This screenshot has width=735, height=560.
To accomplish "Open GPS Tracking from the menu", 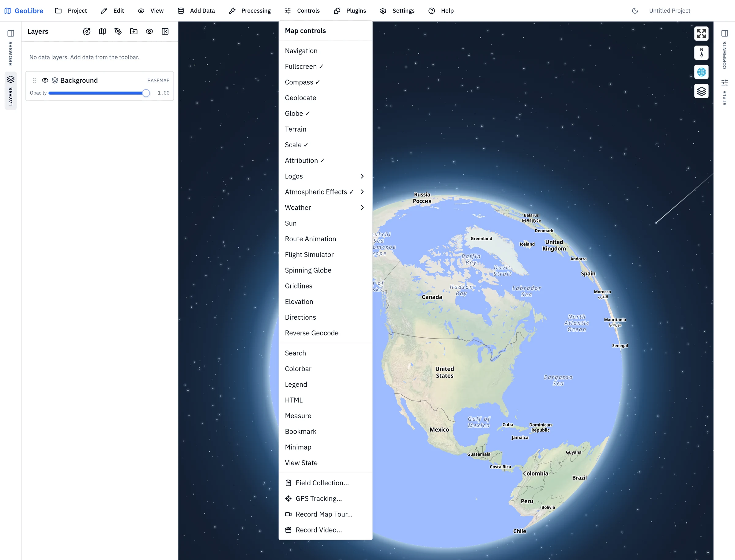I will tap(325, 498).
